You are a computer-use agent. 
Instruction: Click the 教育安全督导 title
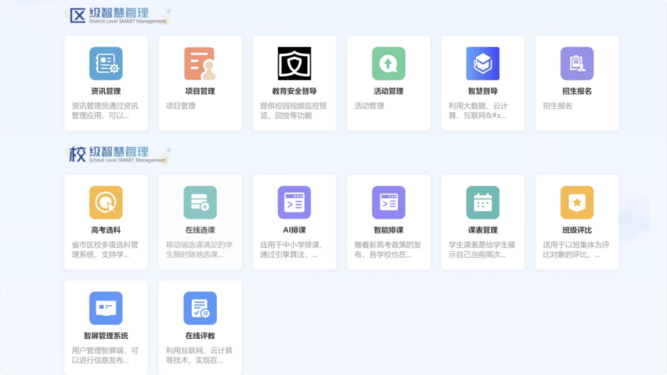(x=295, y=91)
